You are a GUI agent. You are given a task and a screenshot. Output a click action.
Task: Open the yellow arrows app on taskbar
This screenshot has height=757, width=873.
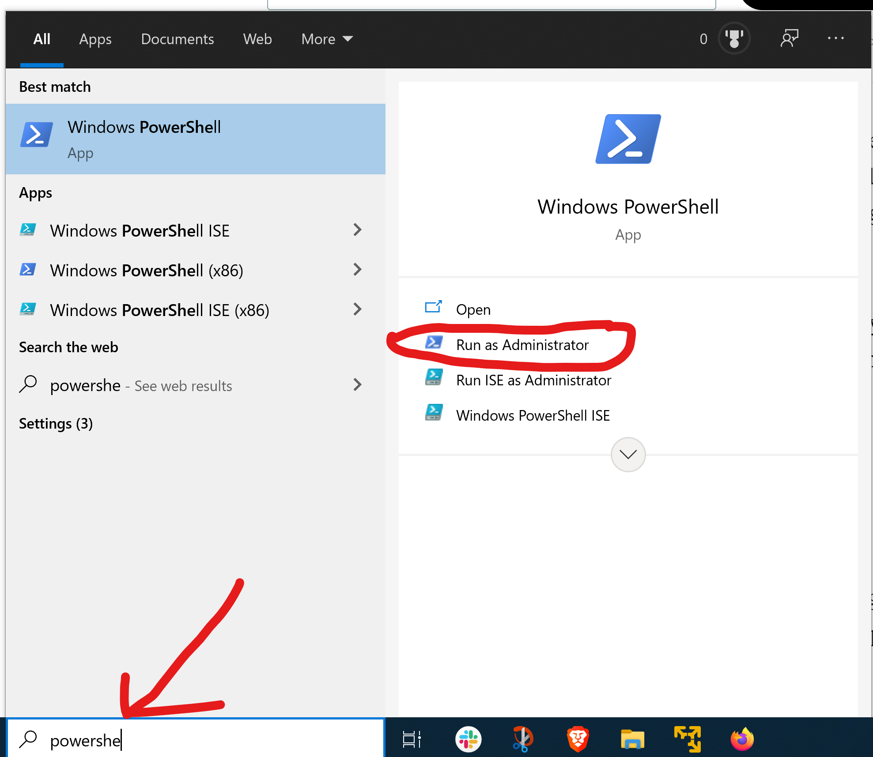click(688, 739)
